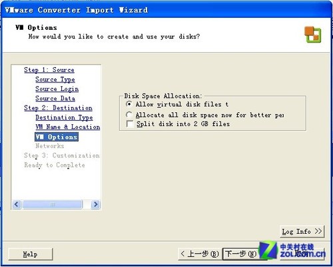Open the 'Step 1: Source' link
Screen dimensions: 333x267
click(x=49, y=70)
